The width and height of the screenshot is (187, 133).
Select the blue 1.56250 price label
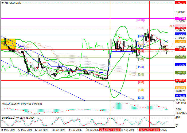click(x=181, y=34)
